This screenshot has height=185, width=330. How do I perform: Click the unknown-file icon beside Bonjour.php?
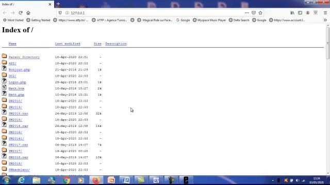click(4, 68)
